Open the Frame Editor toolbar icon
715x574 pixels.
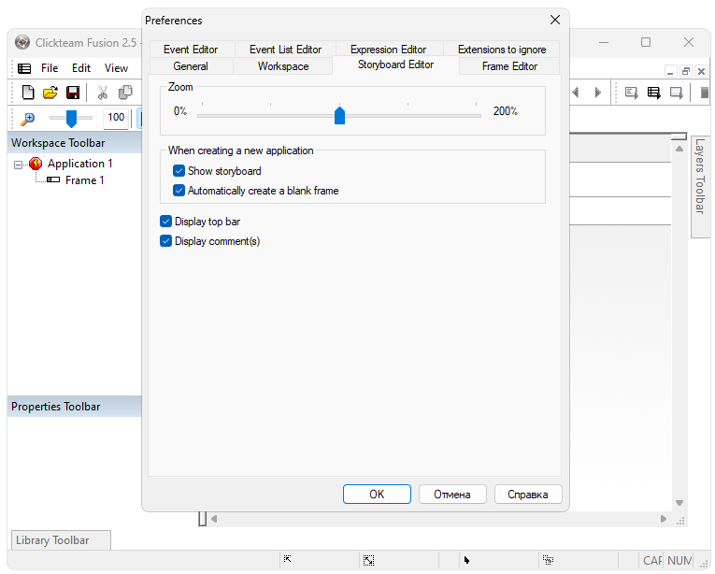tap(632, 93)
